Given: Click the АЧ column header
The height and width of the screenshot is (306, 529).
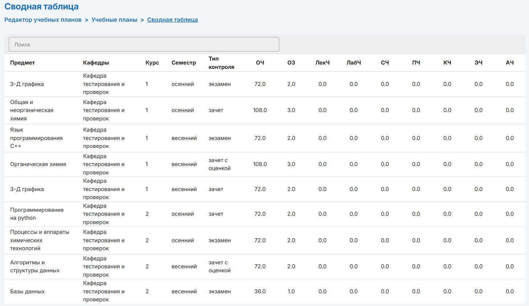Looking at the screenshot, I should 510,63.
